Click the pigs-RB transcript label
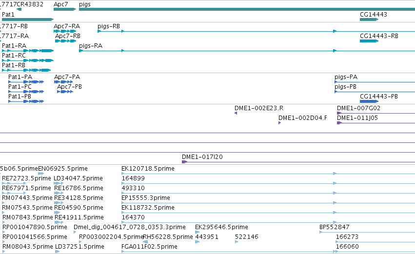The height and width of the screenshot is (254, 415). [x=109, y=26]
